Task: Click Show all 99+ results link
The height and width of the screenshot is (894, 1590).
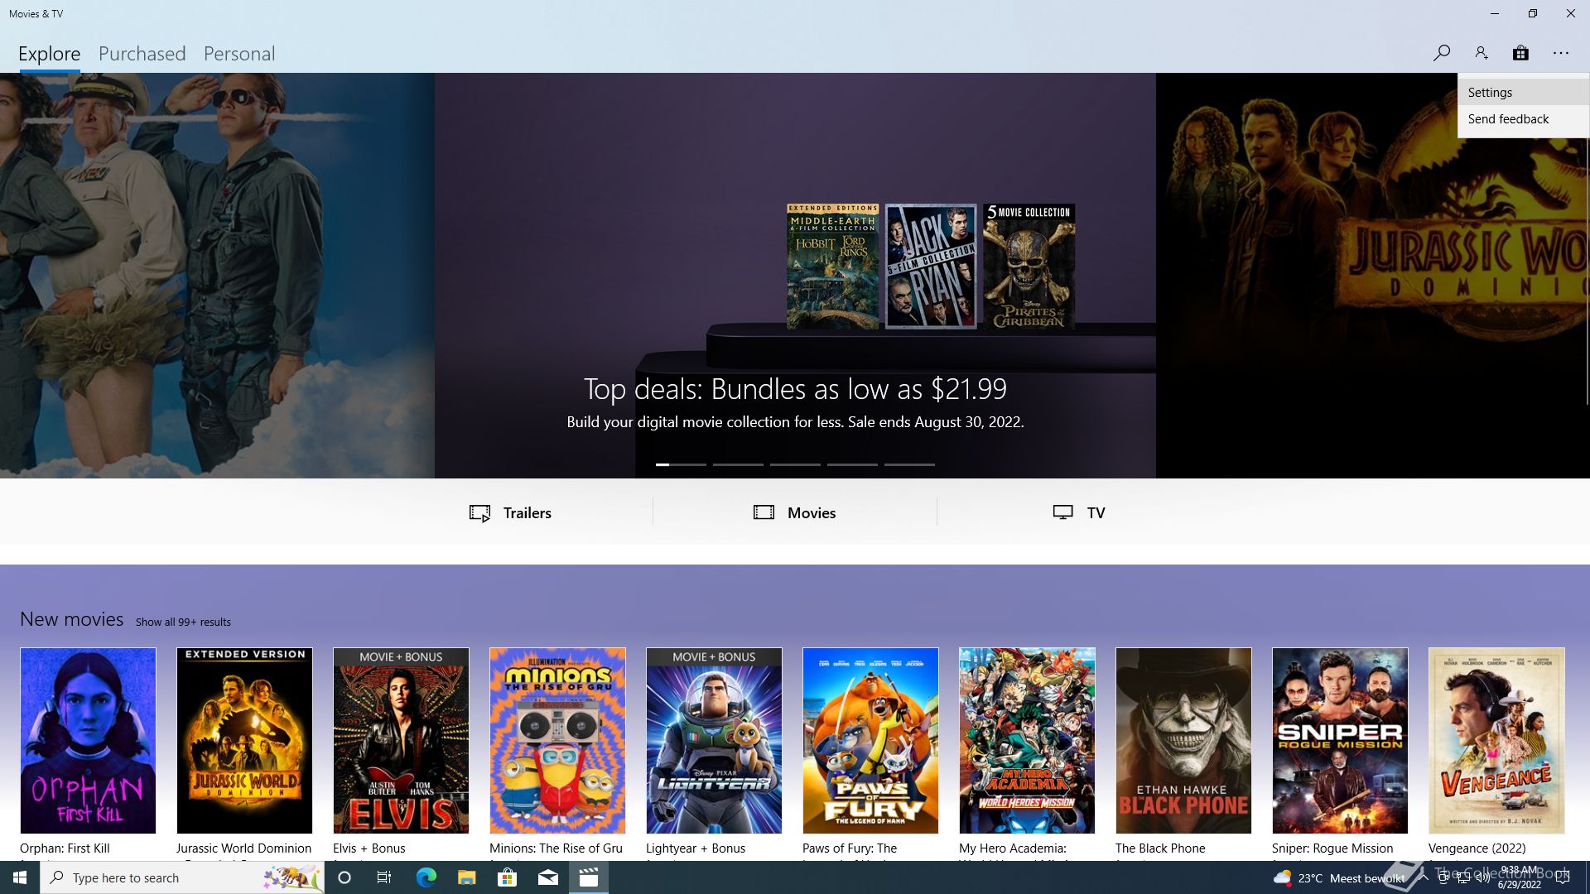Action: 183,622
